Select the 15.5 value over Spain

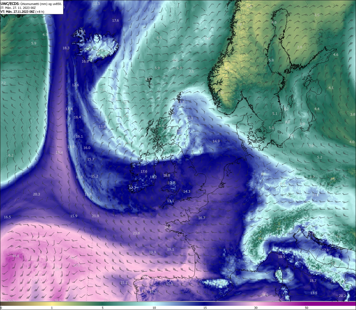point(169,283)
